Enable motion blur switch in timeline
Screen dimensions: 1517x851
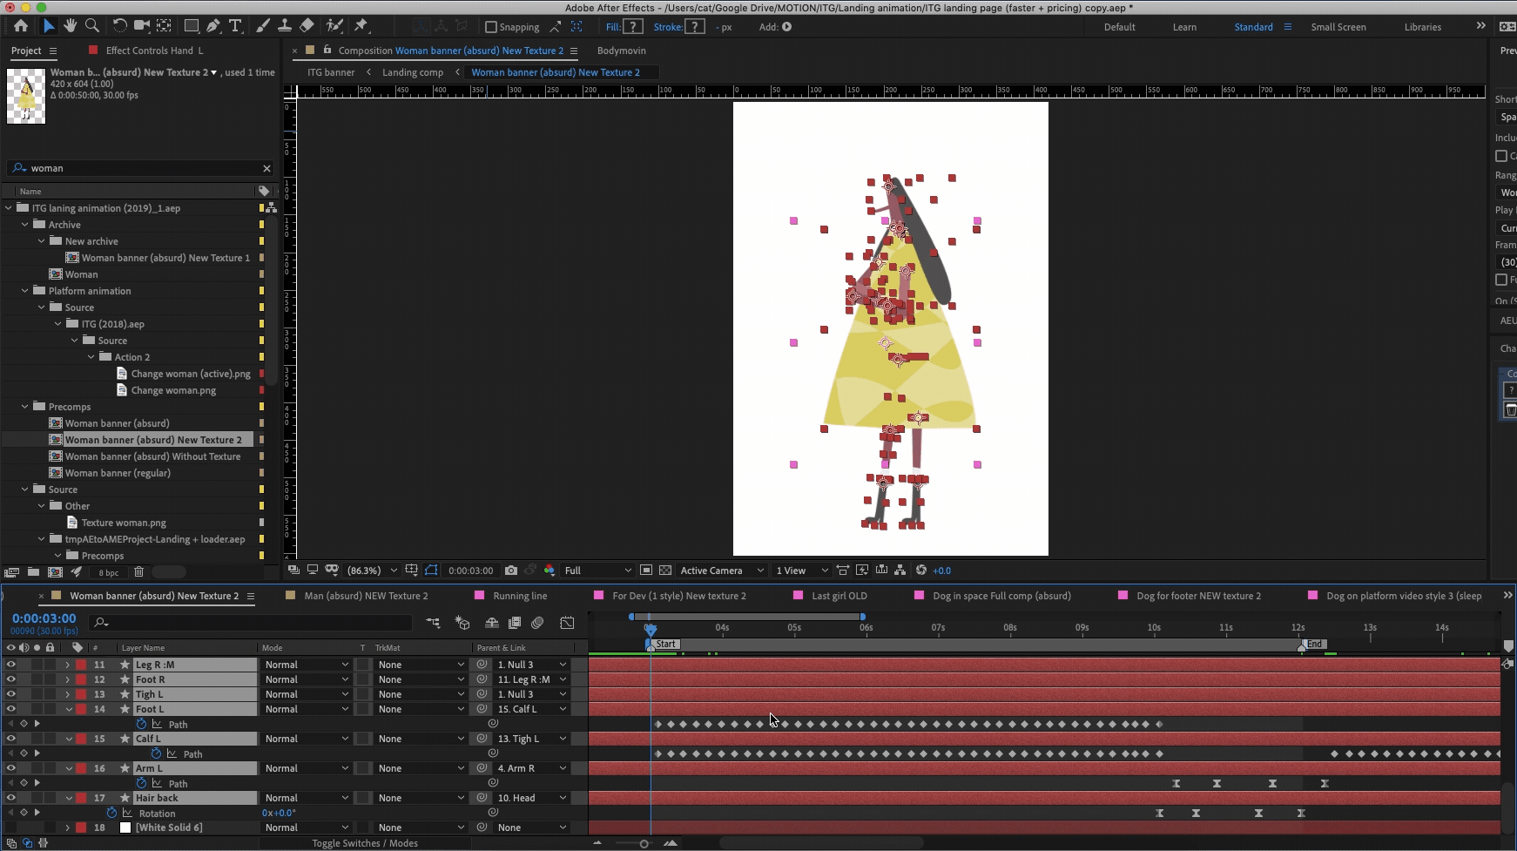tap(537, 623)
